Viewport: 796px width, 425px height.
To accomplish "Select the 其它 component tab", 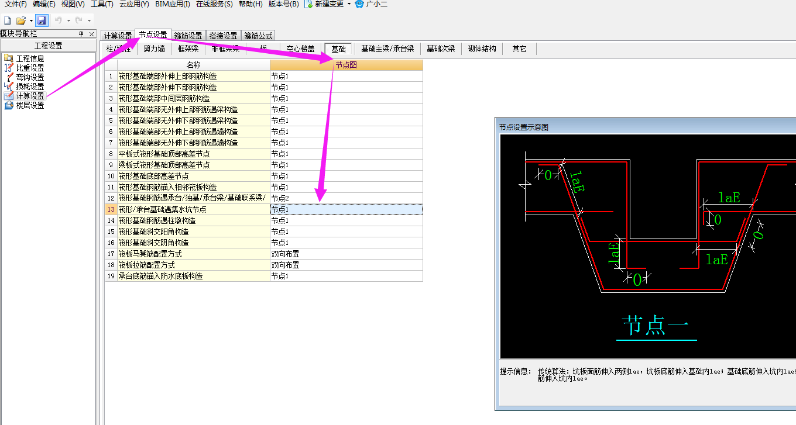I will pos(519,49).
